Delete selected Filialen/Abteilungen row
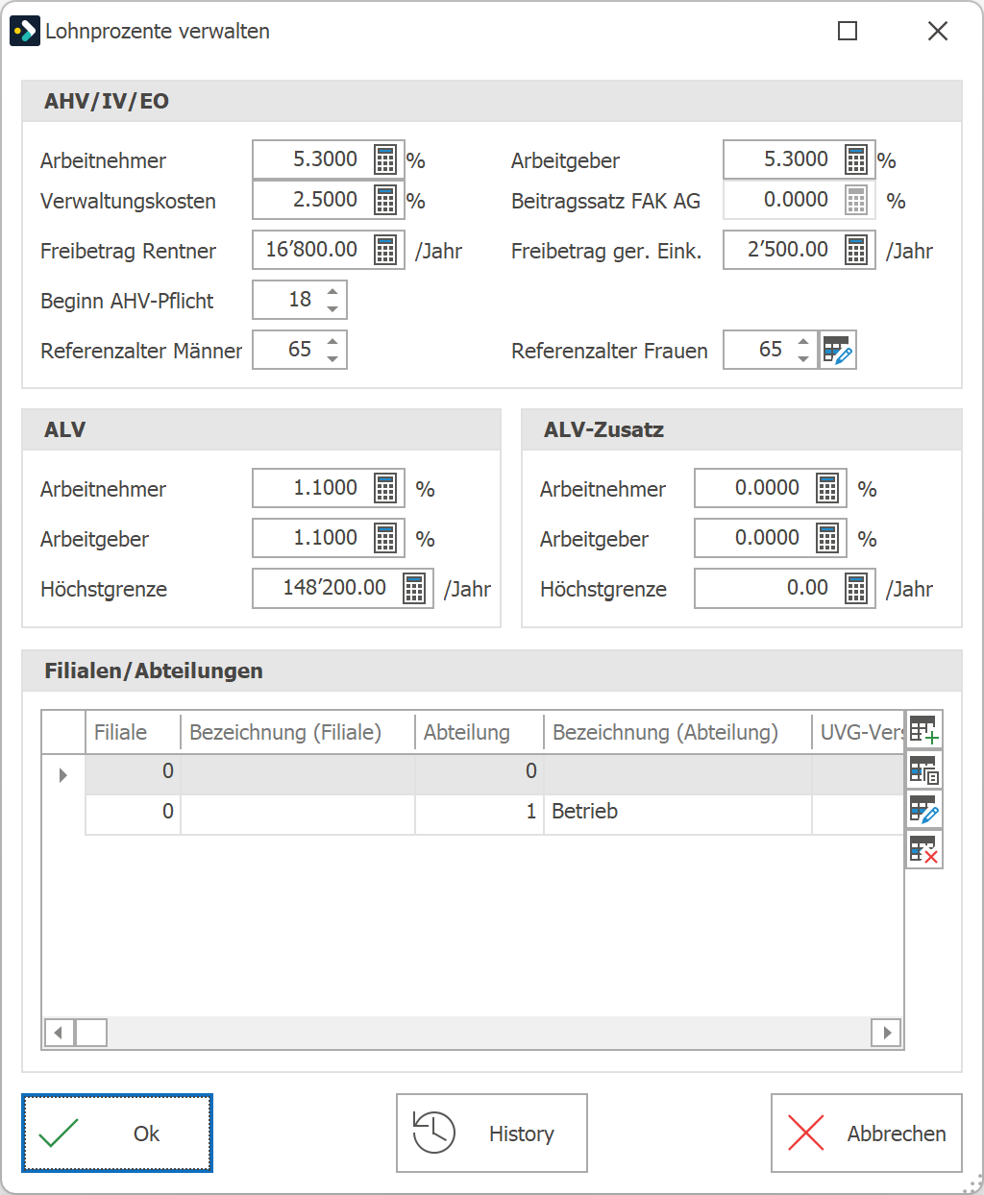The height and width of the screenshot is (1195, 984). [x=924, y=850]
